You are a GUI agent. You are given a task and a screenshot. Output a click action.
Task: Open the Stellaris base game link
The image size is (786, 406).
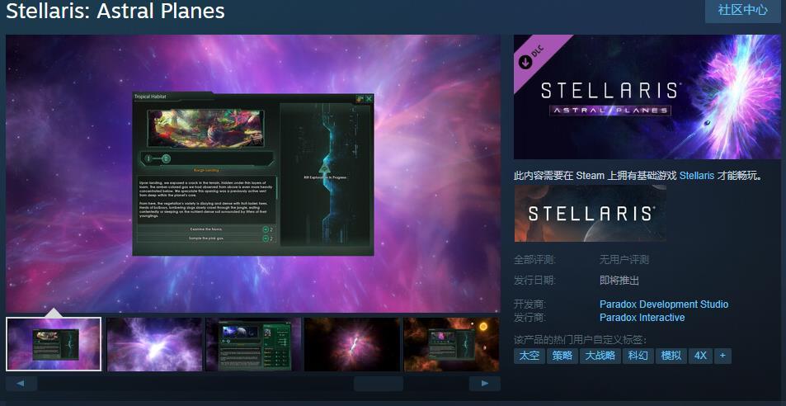click(x=697, y=176)
